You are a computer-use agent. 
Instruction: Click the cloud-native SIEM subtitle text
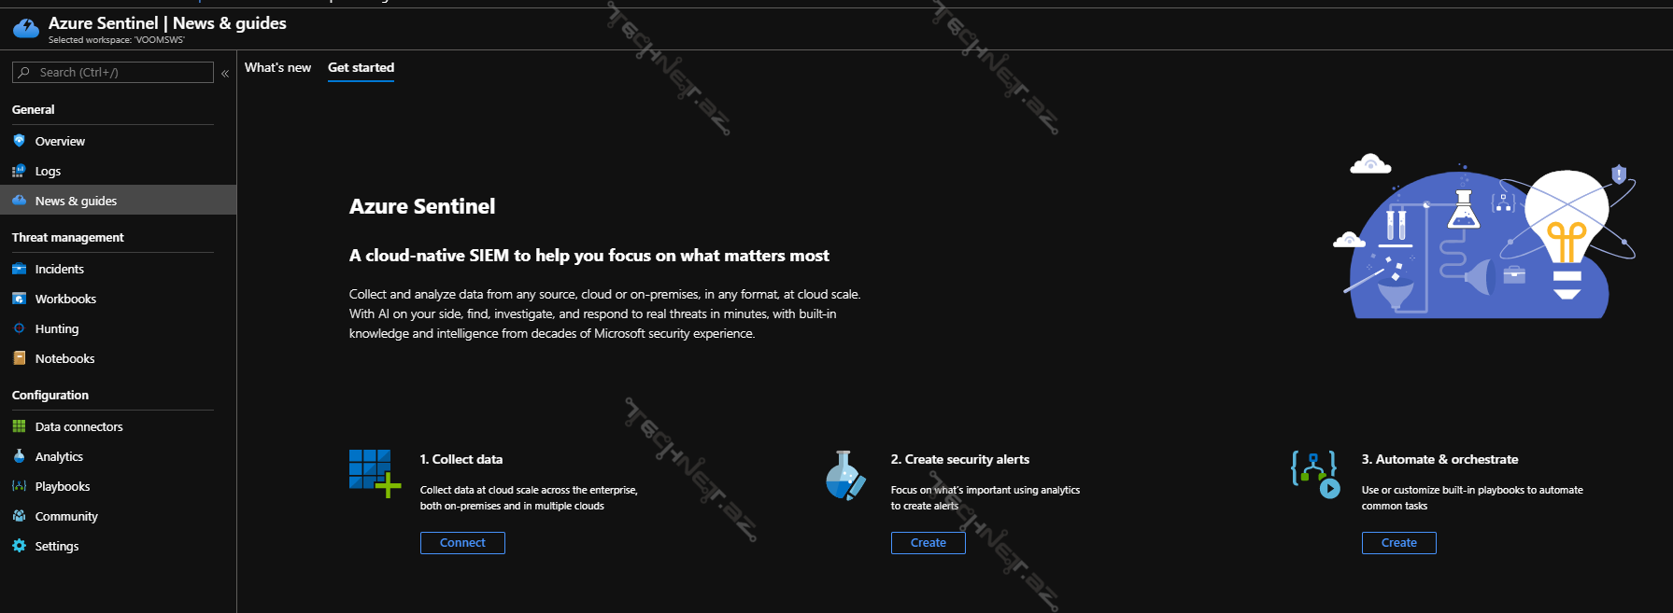(589, 256)
